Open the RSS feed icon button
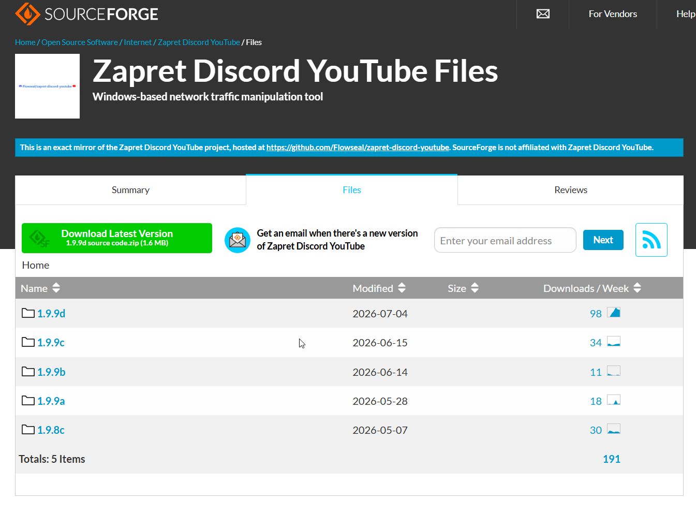Screen dimensions: 696x513 click(x=651, y=240)
